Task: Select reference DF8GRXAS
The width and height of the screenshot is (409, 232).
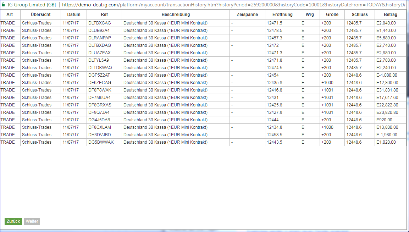Action: 100,105
